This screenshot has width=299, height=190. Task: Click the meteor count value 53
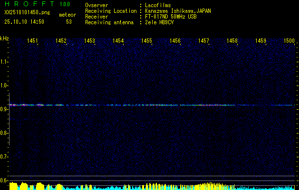pyautogui.click(x=69, y=22)
